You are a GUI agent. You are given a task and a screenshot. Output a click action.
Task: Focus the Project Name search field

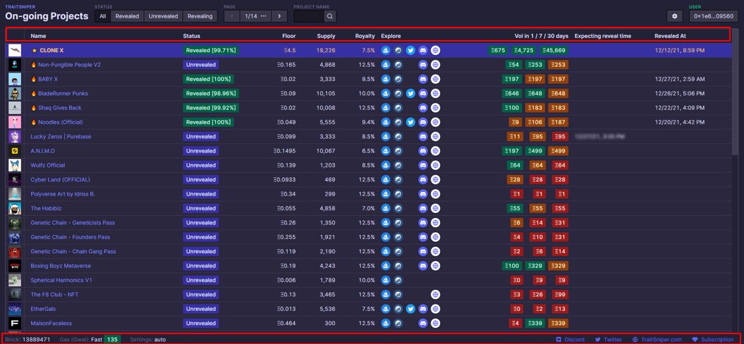309,16
